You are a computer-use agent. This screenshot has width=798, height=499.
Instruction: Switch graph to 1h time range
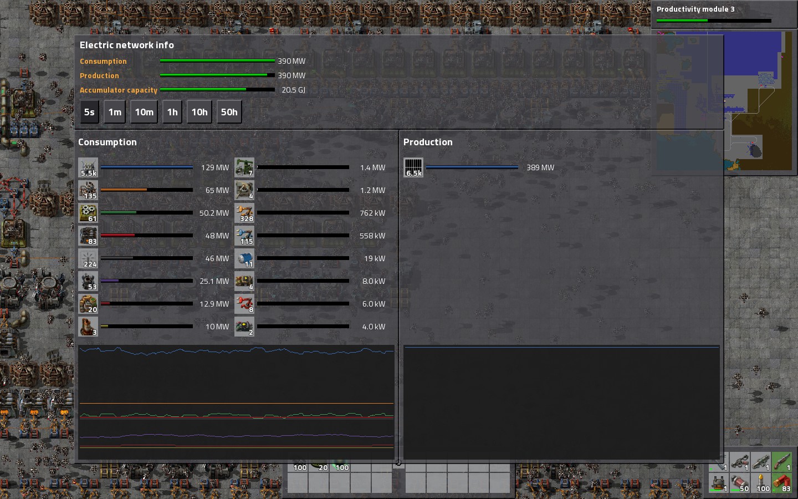point(172,112)
